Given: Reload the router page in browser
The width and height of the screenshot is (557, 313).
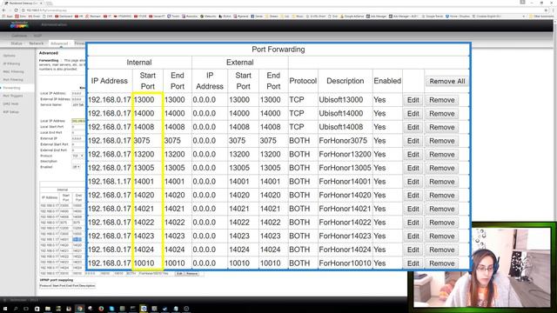Looking at the screenshot, I should 16,10.
